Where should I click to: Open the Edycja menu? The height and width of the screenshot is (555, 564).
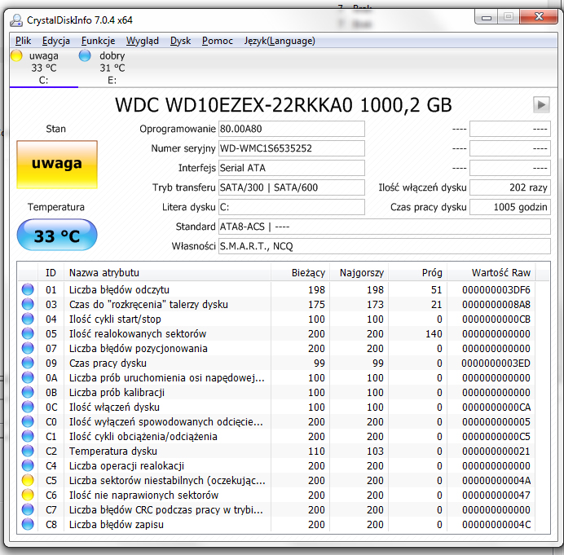point(56,41)
